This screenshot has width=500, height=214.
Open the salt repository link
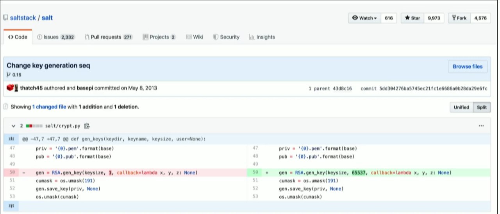(47, 18)
